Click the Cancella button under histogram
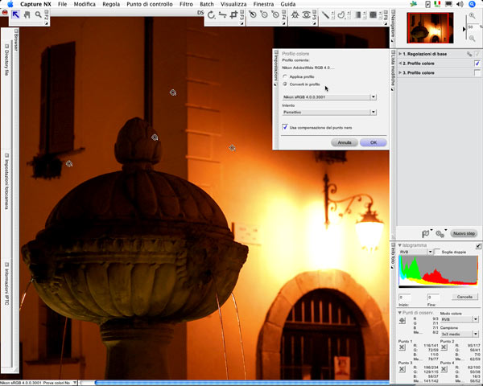This screenshot has height=386, width=483. (x=464, y=297)
